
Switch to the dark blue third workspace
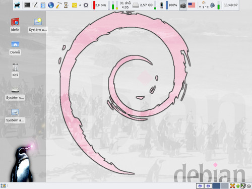click(216, 186)
